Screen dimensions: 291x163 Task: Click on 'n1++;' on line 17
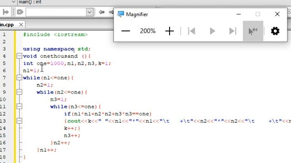48,150
